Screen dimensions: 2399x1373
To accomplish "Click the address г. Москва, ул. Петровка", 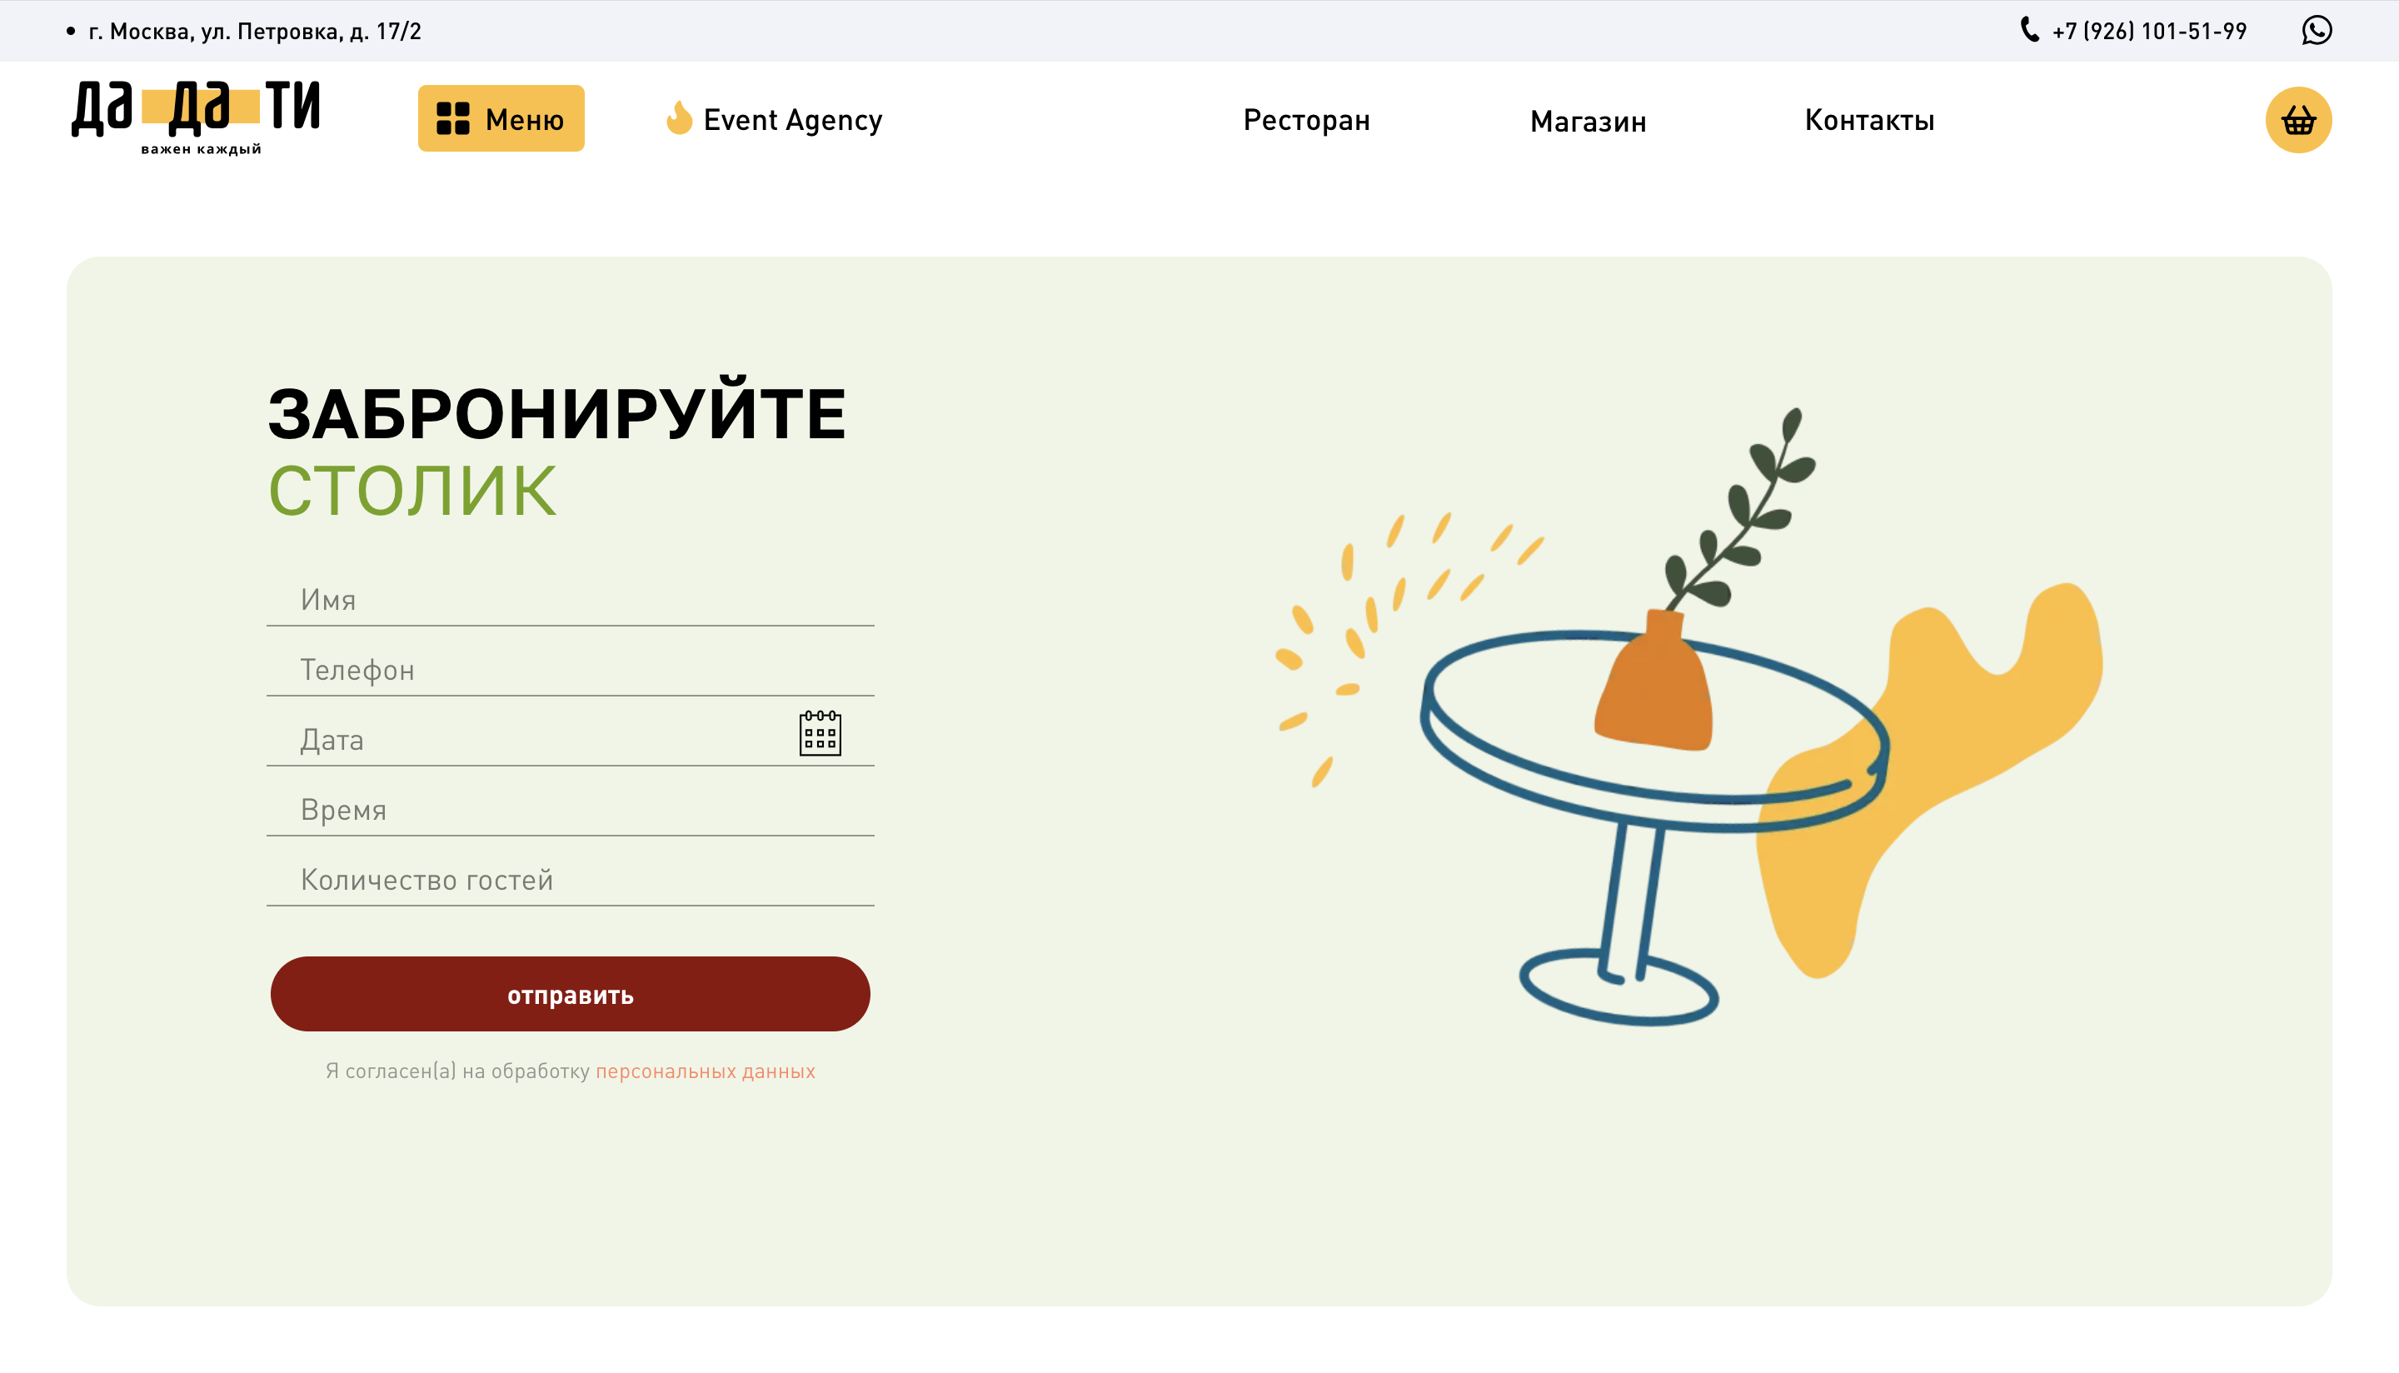I will coord(255,31).
